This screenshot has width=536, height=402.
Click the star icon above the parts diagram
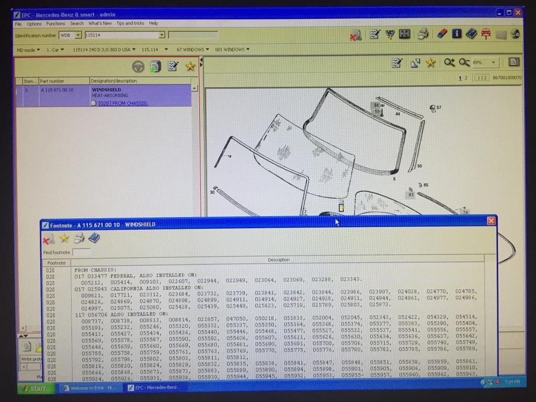point(431,63)
